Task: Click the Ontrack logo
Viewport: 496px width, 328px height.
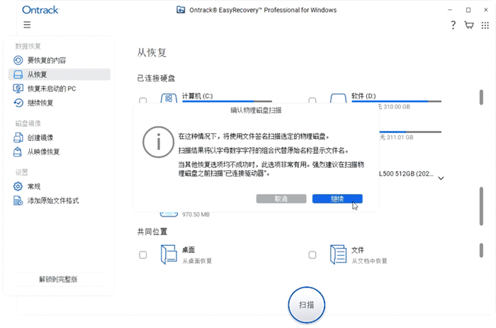Action: [x=40, y=10]
